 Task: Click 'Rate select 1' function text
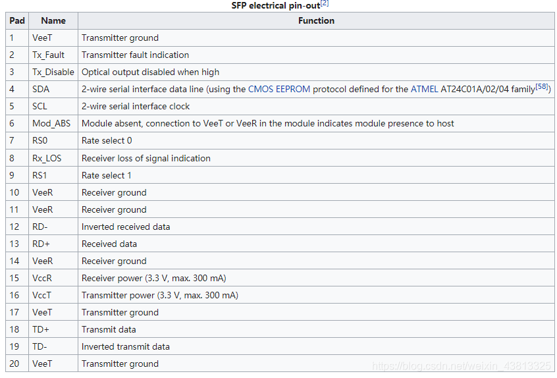pos(106,175)
